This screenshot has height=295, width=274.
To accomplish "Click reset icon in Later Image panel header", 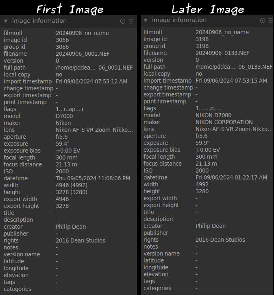I will click(x=263, y=20).
